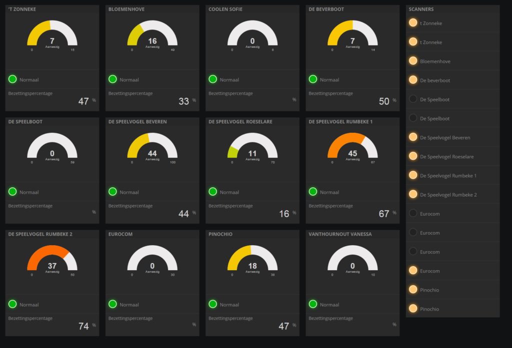This screenshot has height=348, width=512.
Task: Click the first t Zonneke scanner status light
Action: 413,22
